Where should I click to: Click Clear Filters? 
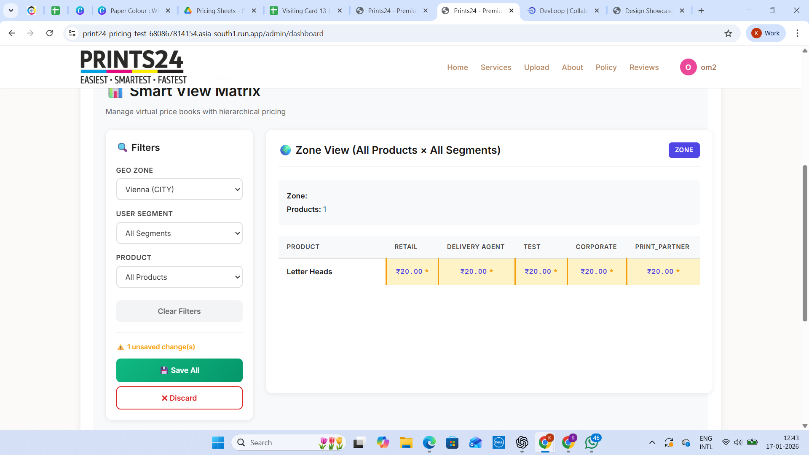tap(179, 311)
